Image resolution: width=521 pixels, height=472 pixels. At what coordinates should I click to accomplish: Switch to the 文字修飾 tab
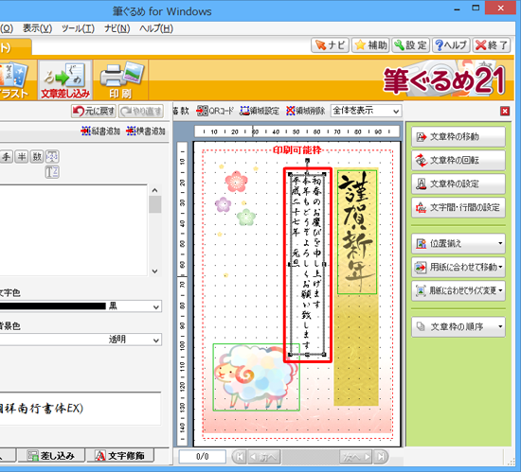point(120,455)
